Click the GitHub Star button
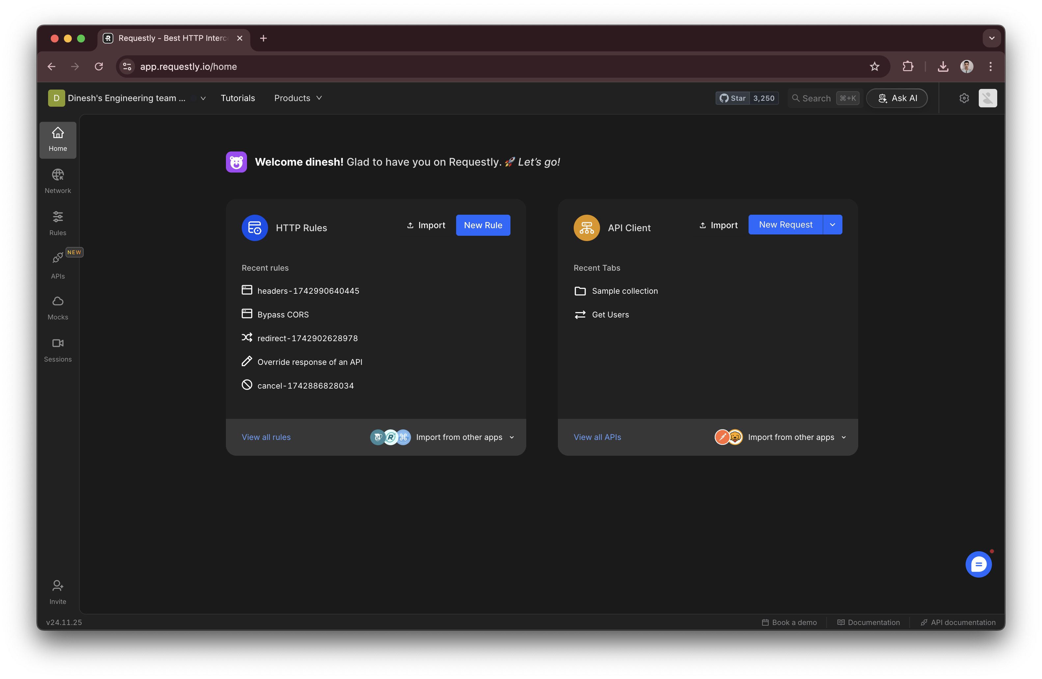Viewport: 1042px width, 679px height. 732,98
